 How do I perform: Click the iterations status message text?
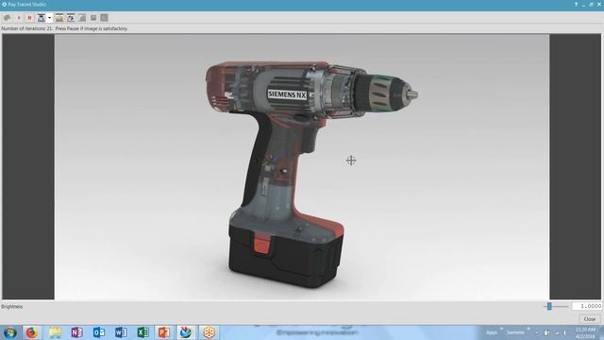pos(64,28)
